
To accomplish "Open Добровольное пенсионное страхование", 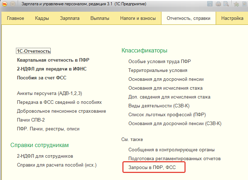I will tap(61, 111).
